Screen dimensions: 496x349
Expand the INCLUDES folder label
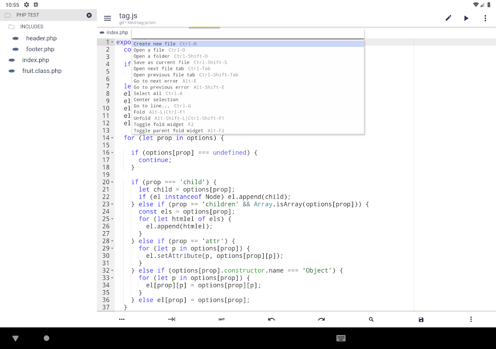tap(32, 27)
